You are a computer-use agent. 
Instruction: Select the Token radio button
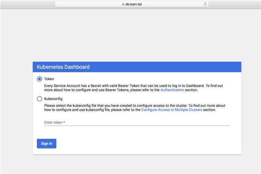pyautogui.click(x=39, y=79)
